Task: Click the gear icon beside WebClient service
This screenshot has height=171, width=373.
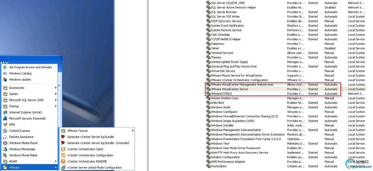Action: point(208,103)
